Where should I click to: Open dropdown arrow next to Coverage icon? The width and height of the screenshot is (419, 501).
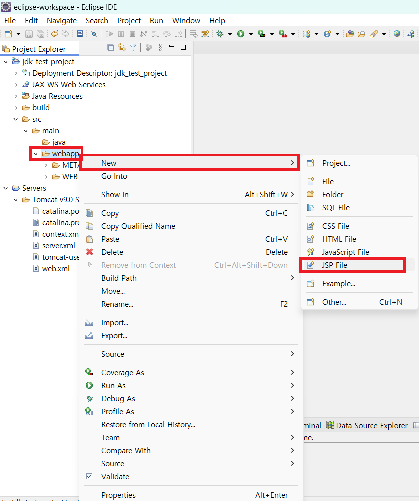tap(272, 34)
